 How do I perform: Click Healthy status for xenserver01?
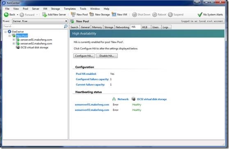[x=137, y=105]
